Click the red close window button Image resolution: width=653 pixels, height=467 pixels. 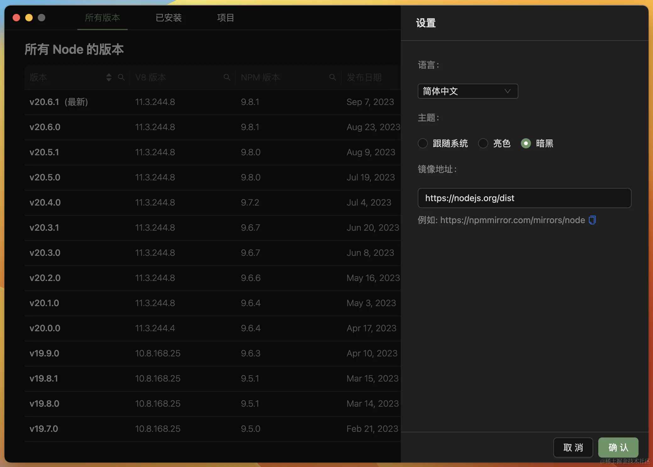(16, 18)
